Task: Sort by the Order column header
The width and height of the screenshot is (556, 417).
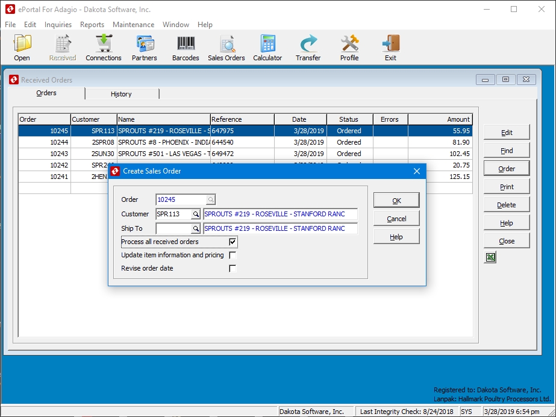Action: [x=45, y=119]
